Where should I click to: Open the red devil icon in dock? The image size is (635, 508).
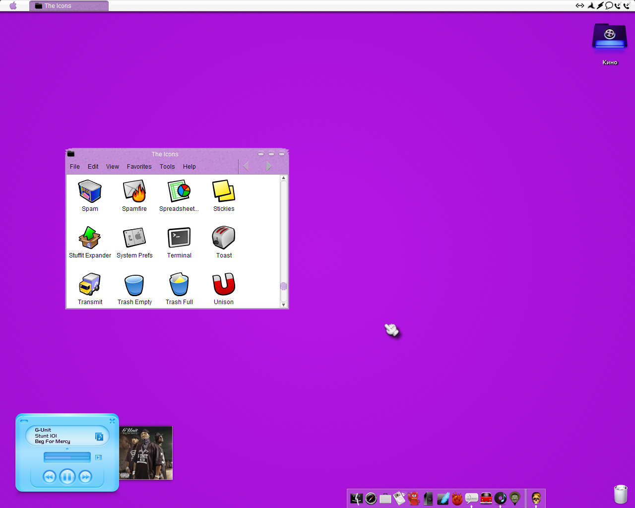click(x=414, y=499)
